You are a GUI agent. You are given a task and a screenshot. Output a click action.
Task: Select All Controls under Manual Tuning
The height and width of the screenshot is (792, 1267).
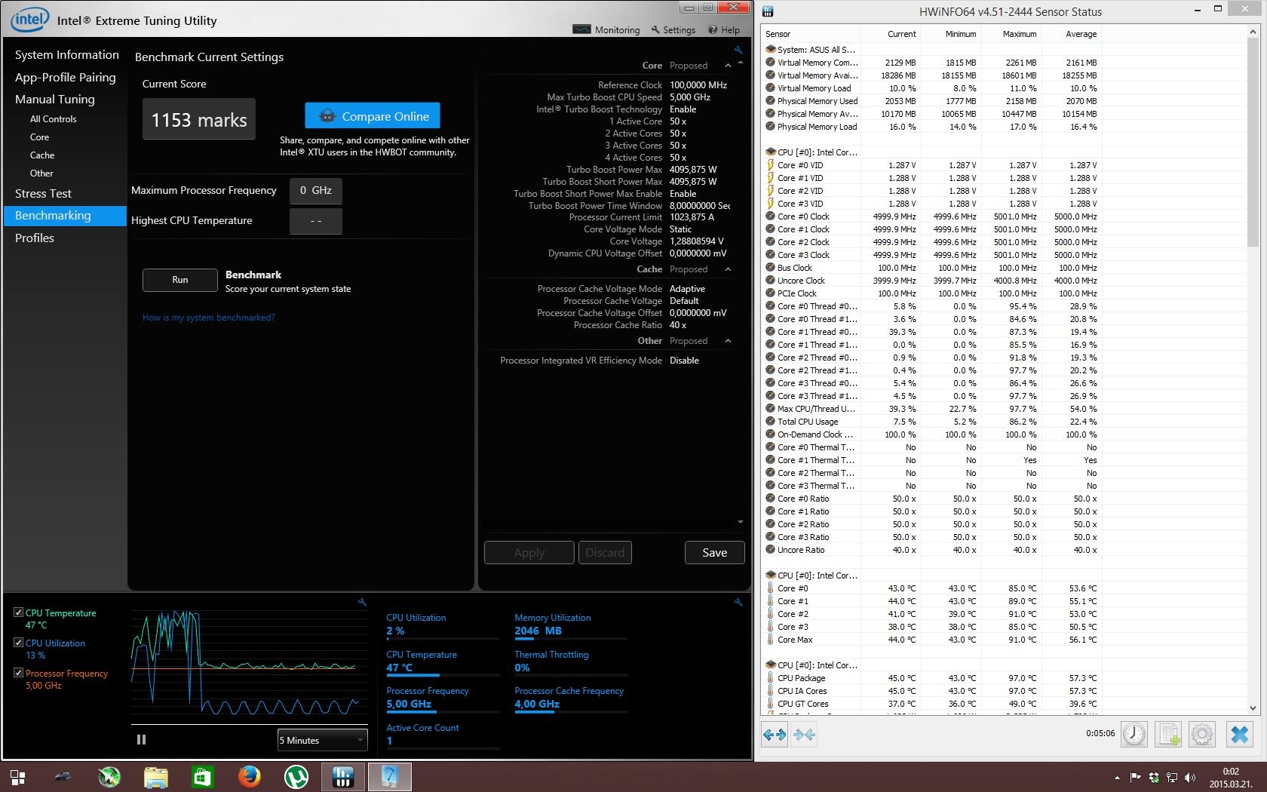(x=53, y=119)
